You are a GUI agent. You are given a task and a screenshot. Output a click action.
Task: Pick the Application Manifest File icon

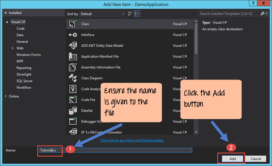(x=73, y=57)
